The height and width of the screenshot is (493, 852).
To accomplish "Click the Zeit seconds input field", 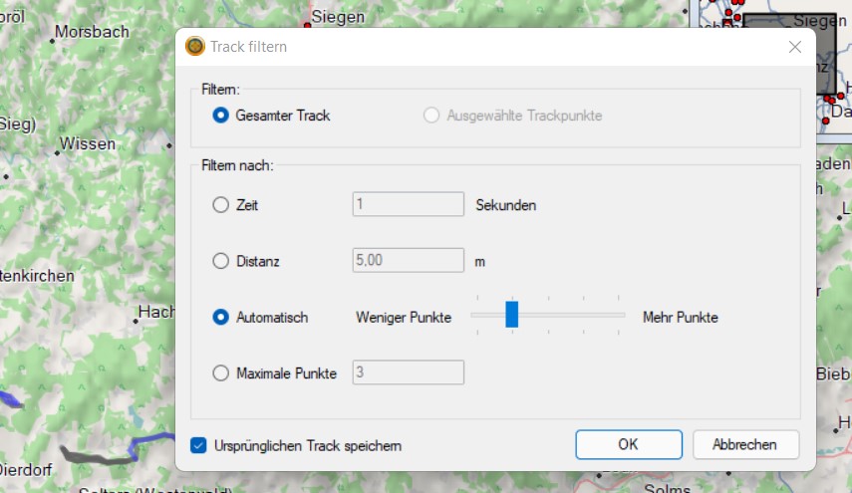I will tap(409, 204).
